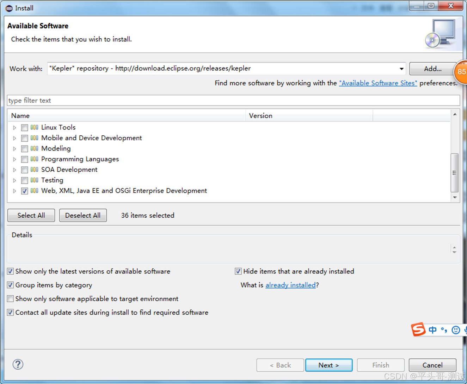
Task: Select Web, XML, Java EE and OSGi row
Action: pos(124,191)
